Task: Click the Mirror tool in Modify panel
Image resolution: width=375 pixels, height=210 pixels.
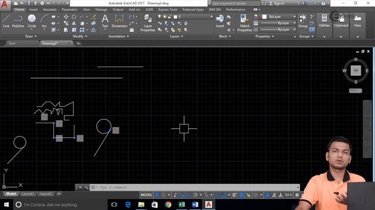Action: pos(74,23)
